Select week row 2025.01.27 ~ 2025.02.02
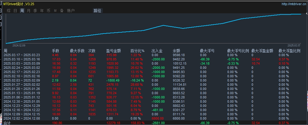 (x=154, y=85)
